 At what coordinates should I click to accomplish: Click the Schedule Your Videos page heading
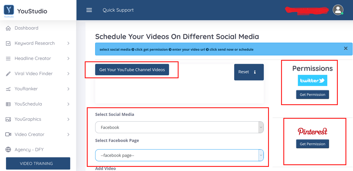177,37
